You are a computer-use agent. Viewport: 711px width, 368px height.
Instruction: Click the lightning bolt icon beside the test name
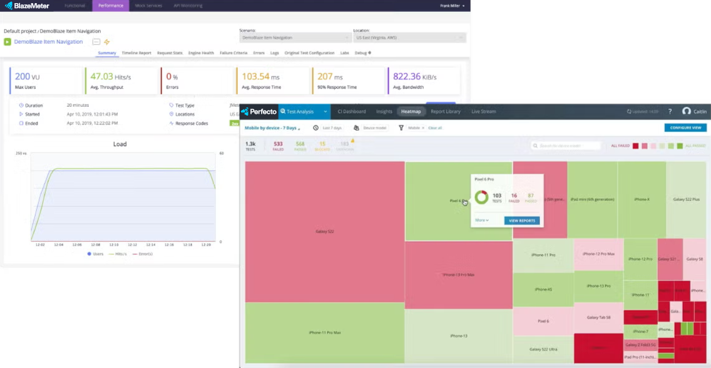click(107, 42)
